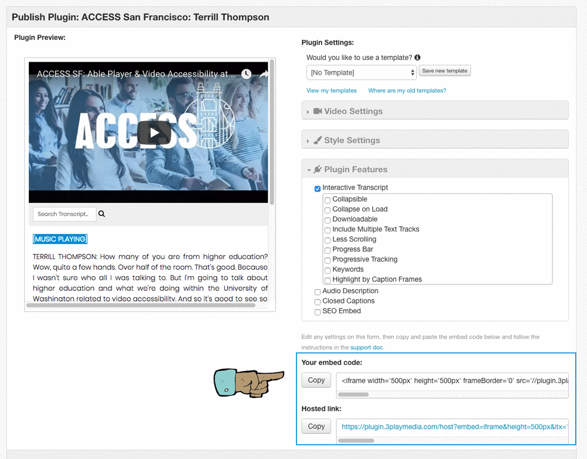This screenshot has height=459, width=587.
Task: Click the Watch Later clock icon
Action: point(246,74)
